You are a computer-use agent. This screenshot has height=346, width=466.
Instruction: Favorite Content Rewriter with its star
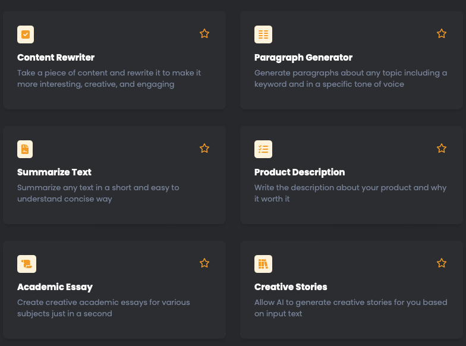click(204, 33)
